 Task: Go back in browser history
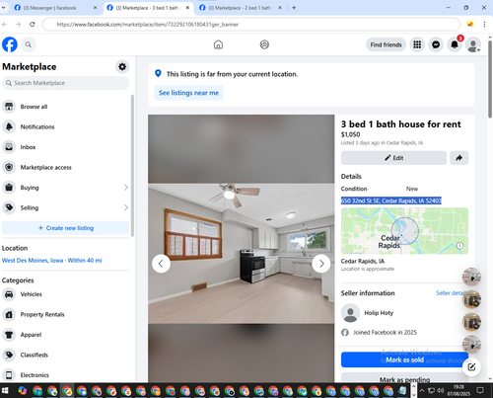pyautogui.click(x=5, y=24)
